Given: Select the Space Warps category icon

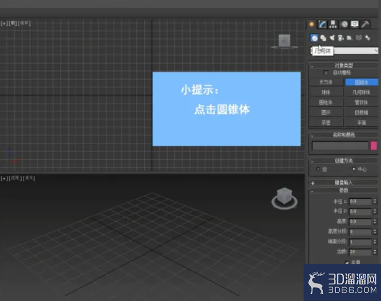Looking at the screenshot, I should (359, 38).
